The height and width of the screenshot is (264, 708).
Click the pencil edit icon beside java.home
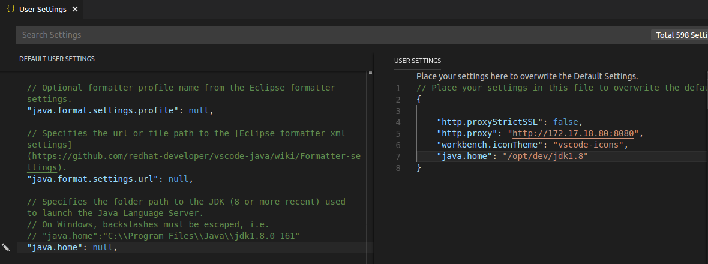5,247
